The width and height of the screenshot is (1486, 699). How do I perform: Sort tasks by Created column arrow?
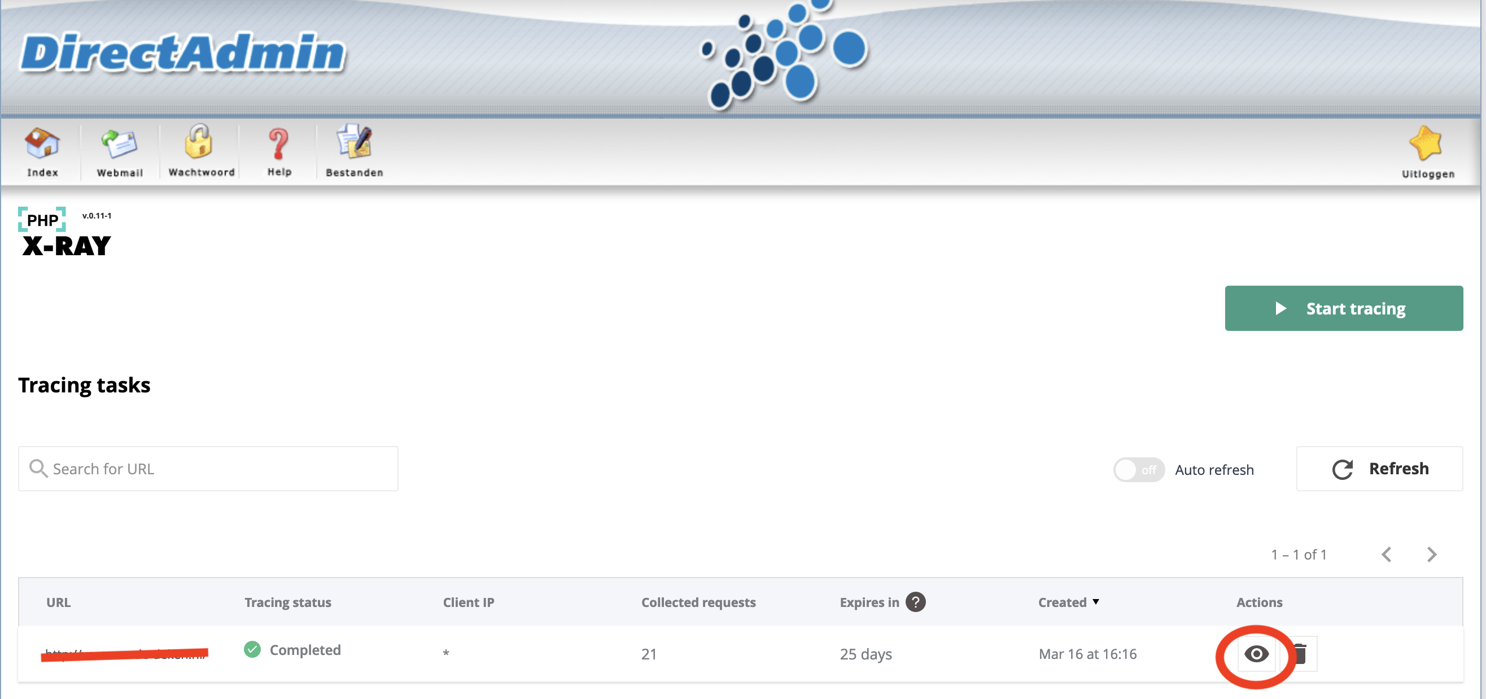coord(1095,602)
